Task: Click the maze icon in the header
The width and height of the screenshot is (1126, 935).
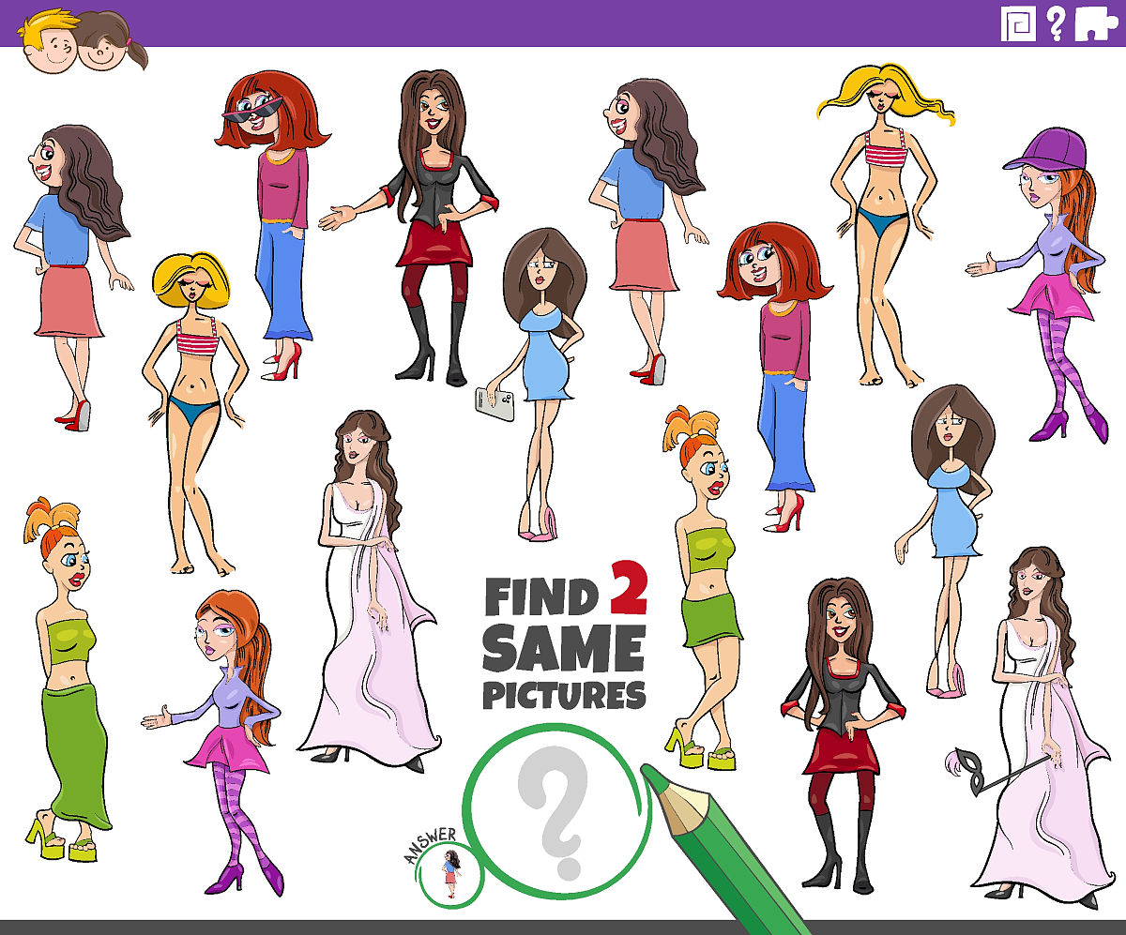Action: click(1018, 23)
